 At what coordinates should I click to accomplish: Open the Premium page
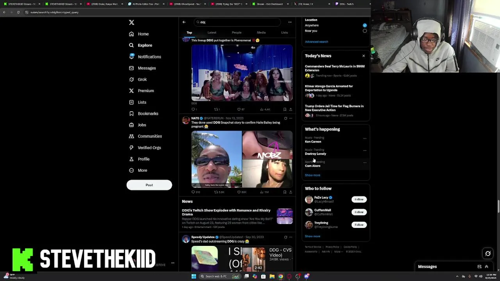point(141,91)
